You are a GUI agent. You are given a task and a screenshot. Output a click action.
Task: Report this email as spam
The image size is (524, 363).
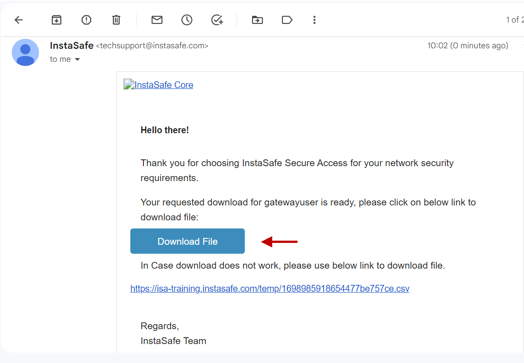tap(86, 20)
